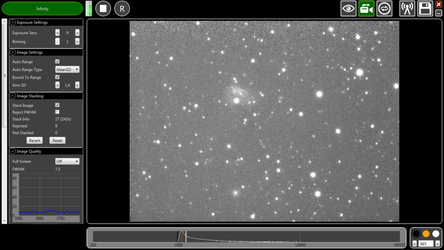The image size is (444, 250).
Task: Click the Revert button
Action: (35, 141)
